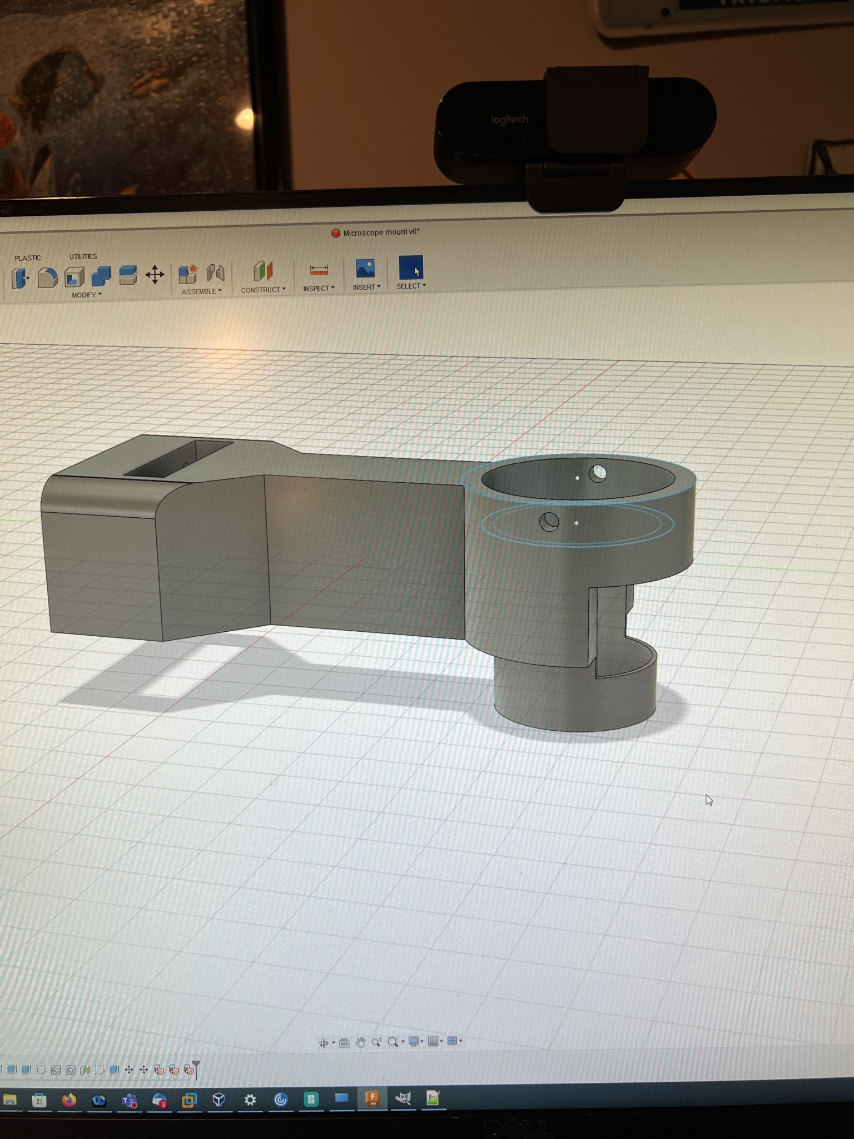Open the Display Settings monitor menu
The height and width of the screenshot is (1139, 854).
415,1041
